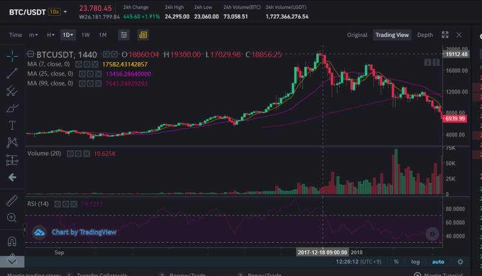The width and height of the screenshot is (482, 276).
Task: Open the BTC/USDT pair selector dropdown
Action: [x=65, y=12]
